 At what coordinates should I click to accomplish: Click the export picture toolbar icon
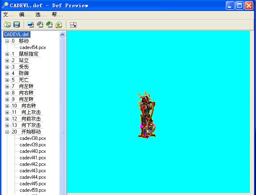(x=31, y=25)
